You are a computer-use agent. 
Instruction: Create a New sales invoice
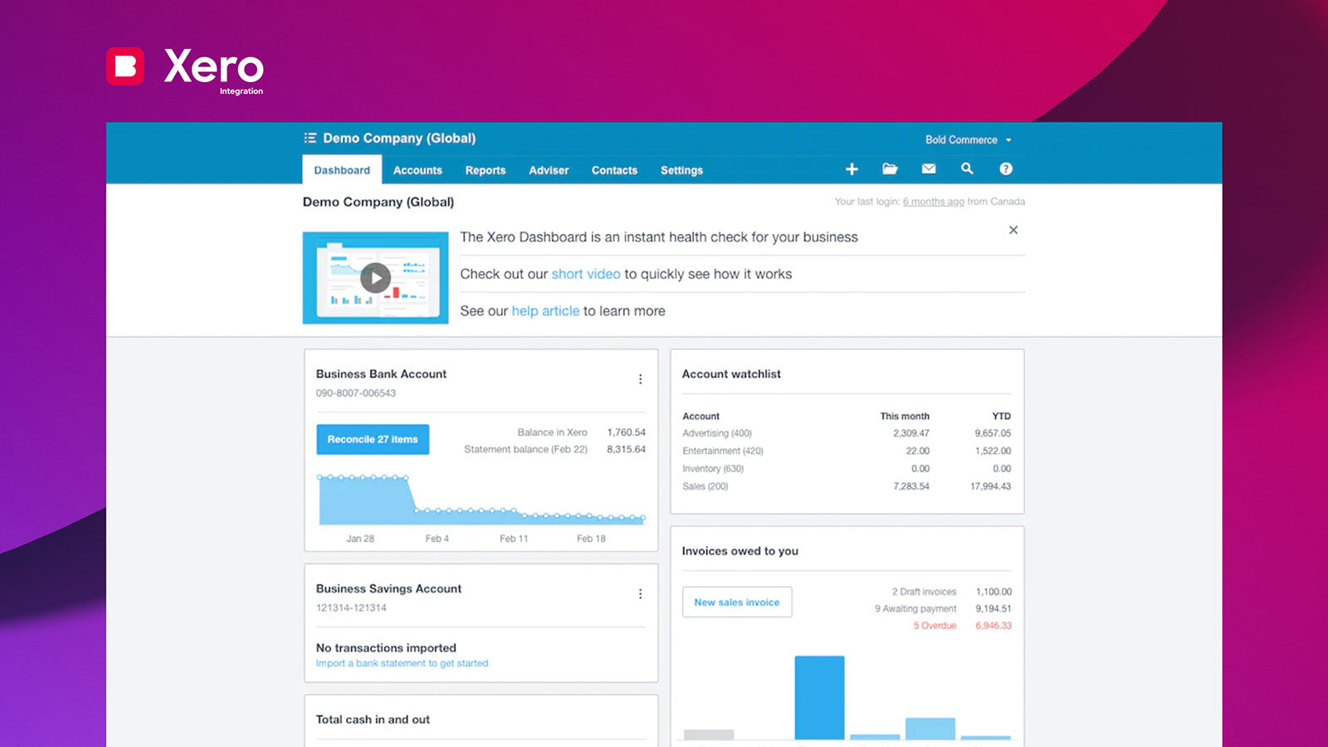737,602
